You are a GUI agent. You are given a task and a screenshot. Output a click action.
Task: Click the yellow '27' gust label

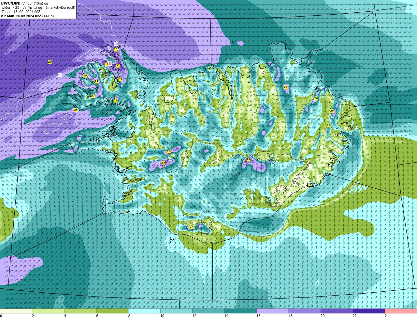[93, 96]
